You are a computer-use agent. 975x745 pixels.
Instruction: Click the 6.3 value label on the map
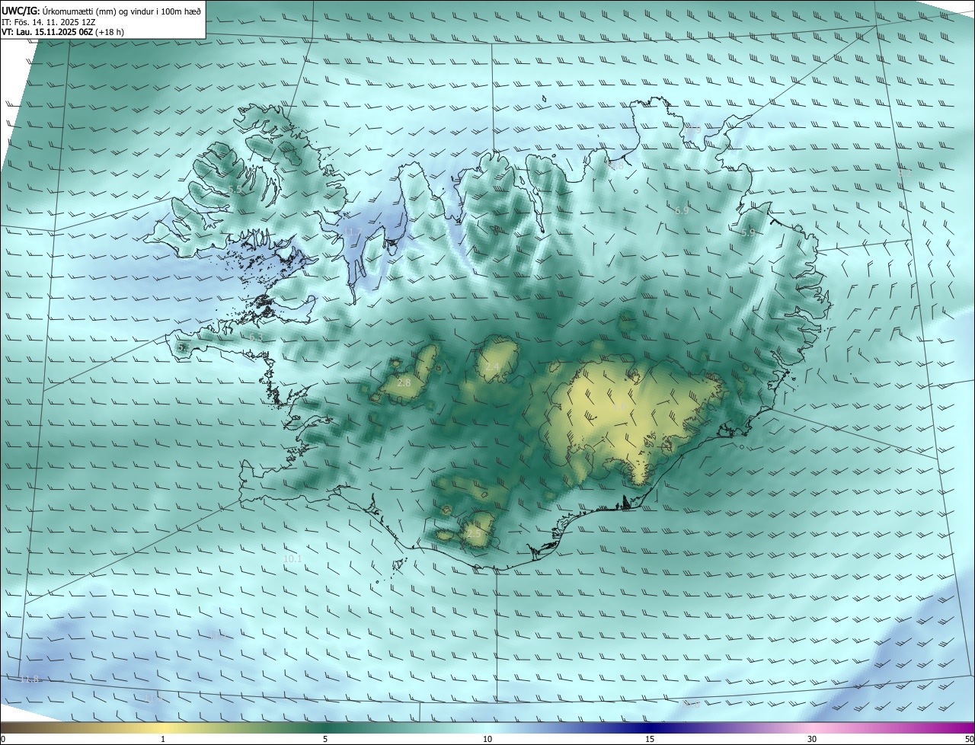point(256,337)
